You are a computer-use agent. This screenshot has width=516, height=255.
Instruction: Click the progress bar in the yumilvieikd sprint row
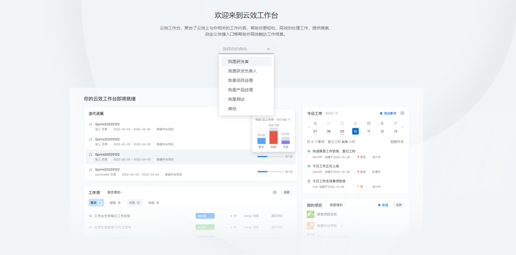tap(270, 172)
